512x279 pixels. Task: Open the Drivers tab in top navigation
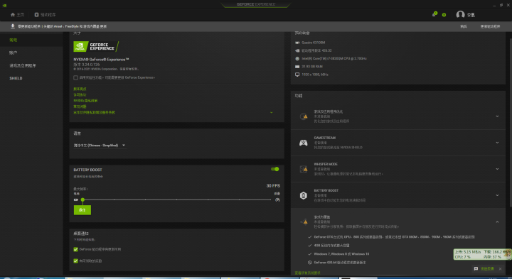click(45, 15)
